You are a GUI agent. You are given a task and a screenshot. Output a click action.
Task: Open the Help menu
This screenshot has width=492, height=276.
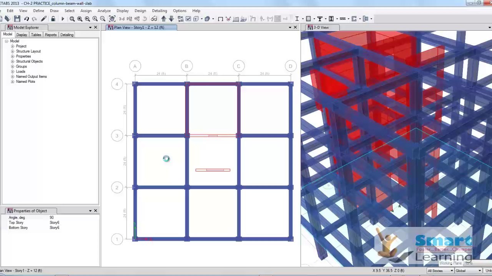point(196,11)
